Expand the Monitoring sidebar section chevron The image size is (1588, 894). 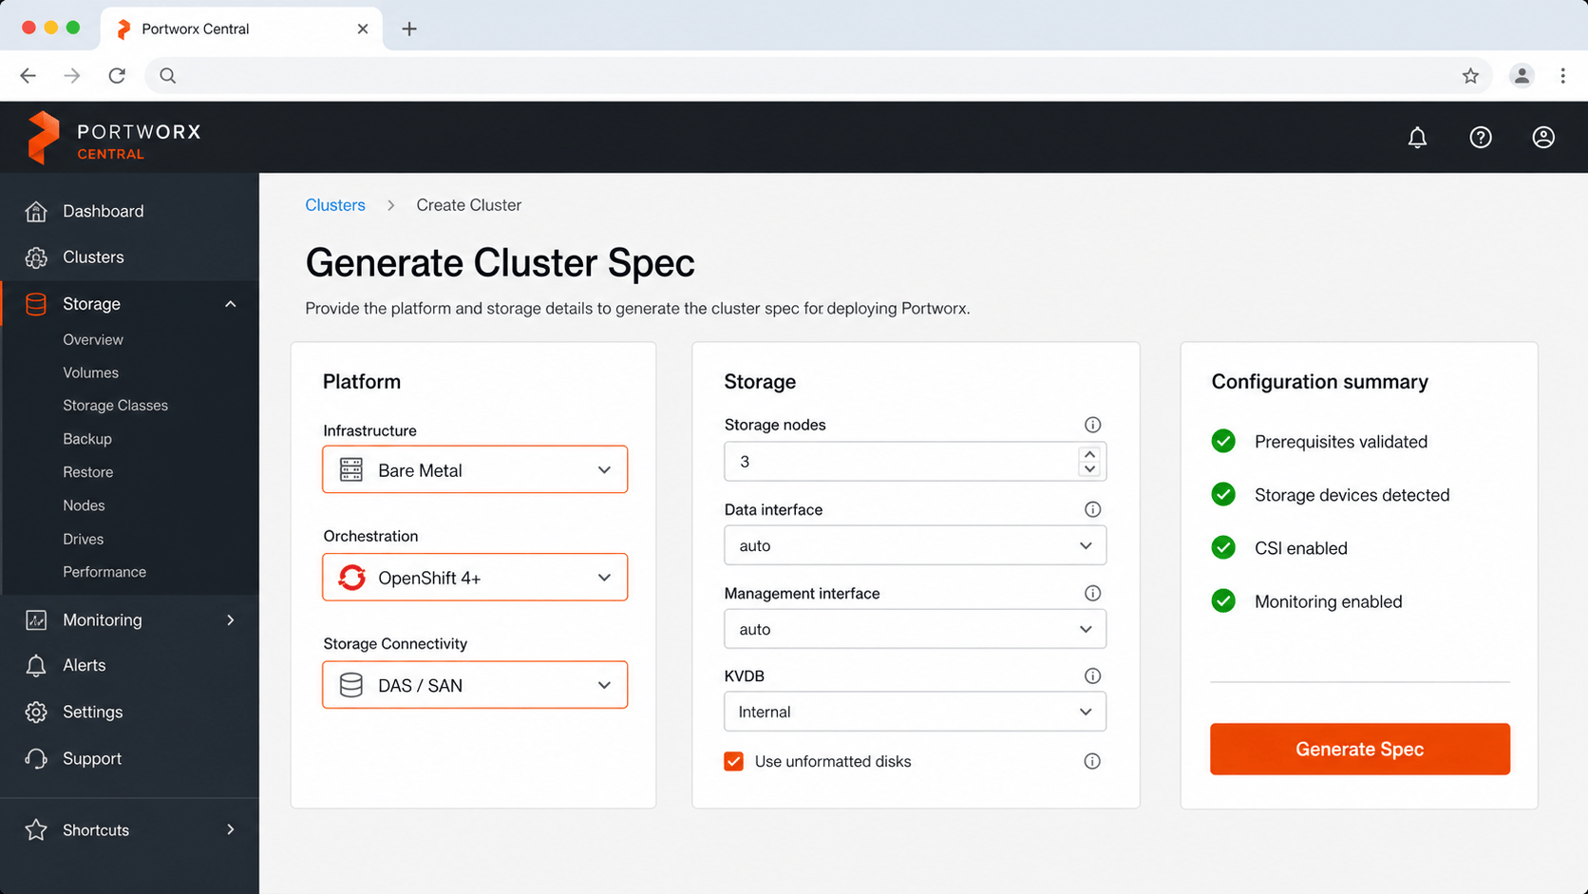230,620
